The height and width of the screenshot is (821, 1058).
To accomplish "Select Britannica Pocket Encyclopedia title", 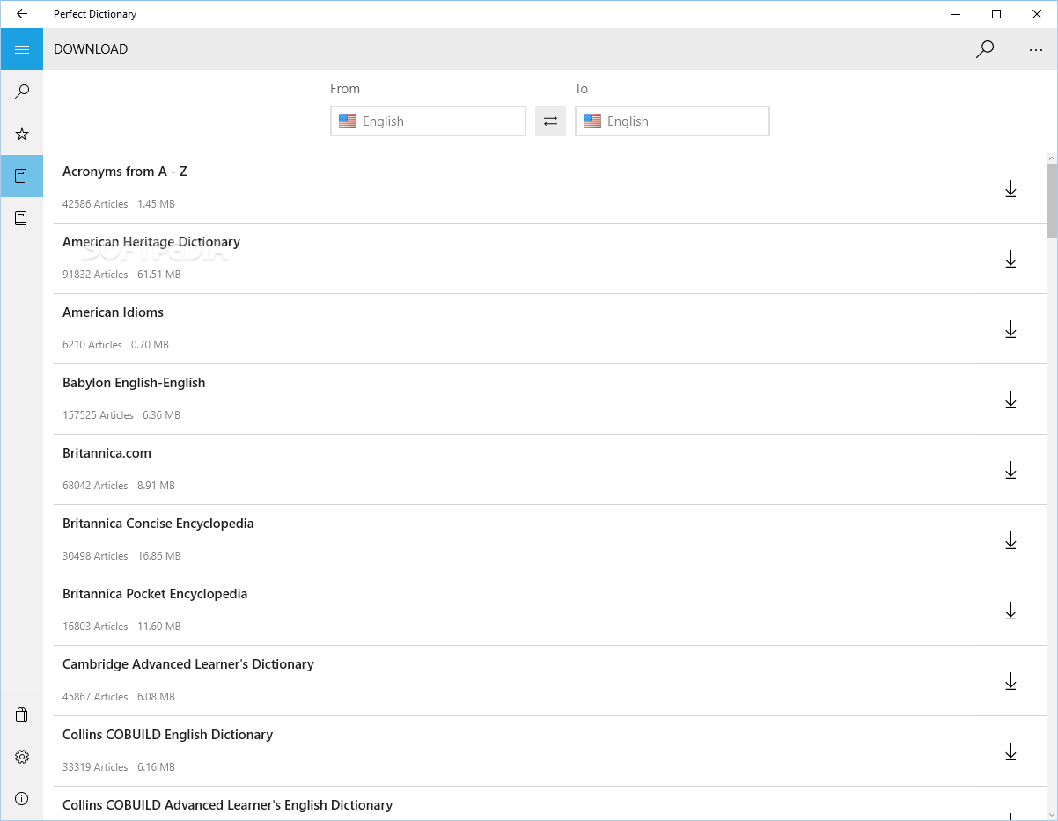I will click(155, 594).
